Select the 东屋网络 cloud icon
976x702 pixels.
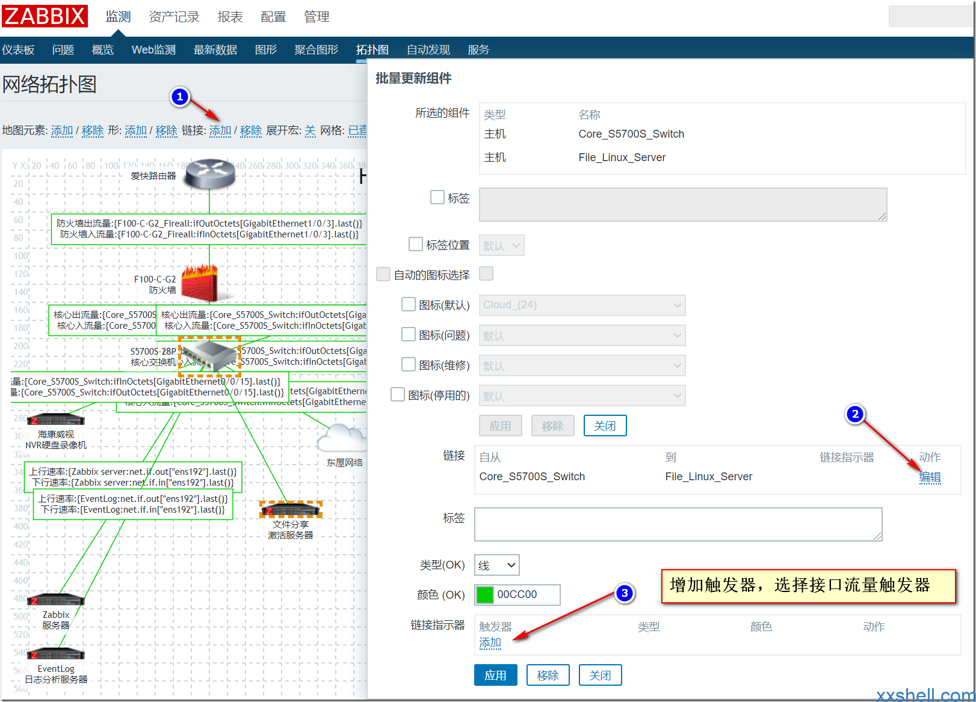[x=341, y=438]
